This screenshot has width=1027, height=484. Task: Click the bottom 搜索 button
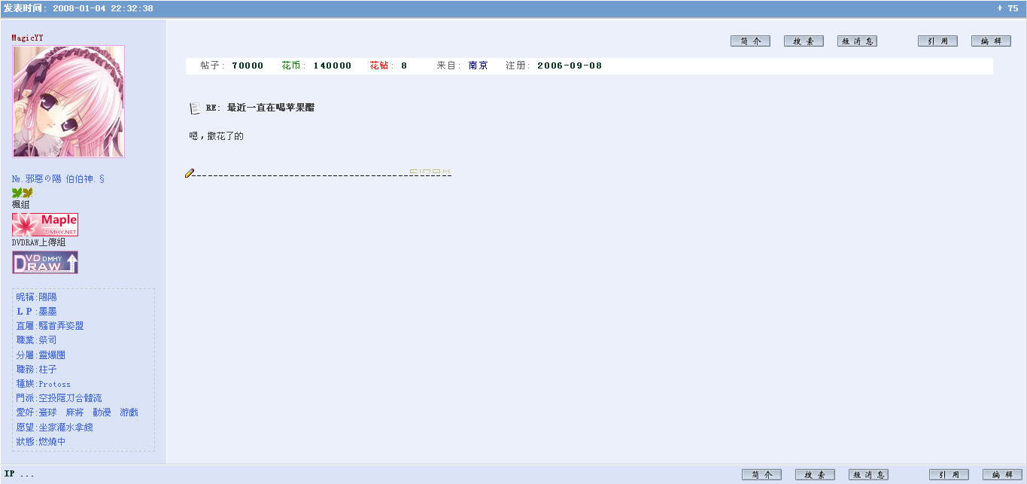pyautogui.click(x=815, y=475)
